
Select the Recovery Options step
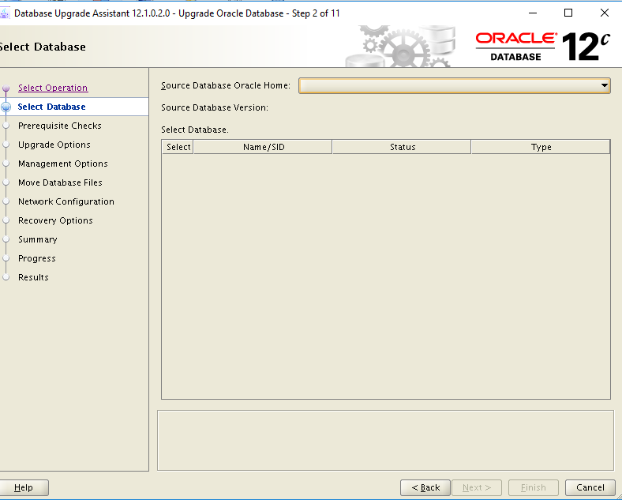coord(55,220)
